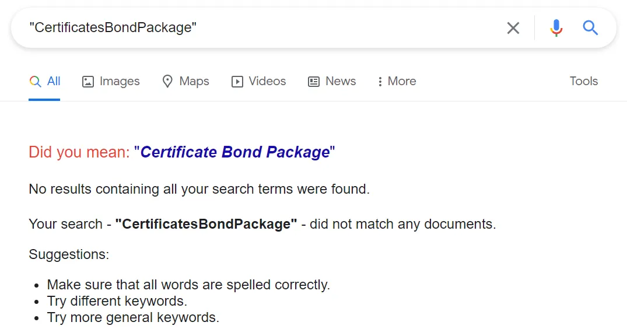Click the "Try different keywords" suggestion text
The height and width of the screenshot is (336, 627).
[117, 302]
